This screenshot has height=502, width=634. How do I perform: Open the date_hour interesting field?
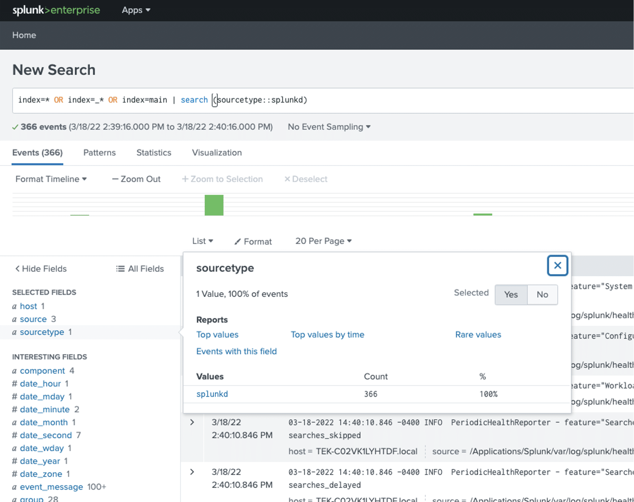coord(40,384)
